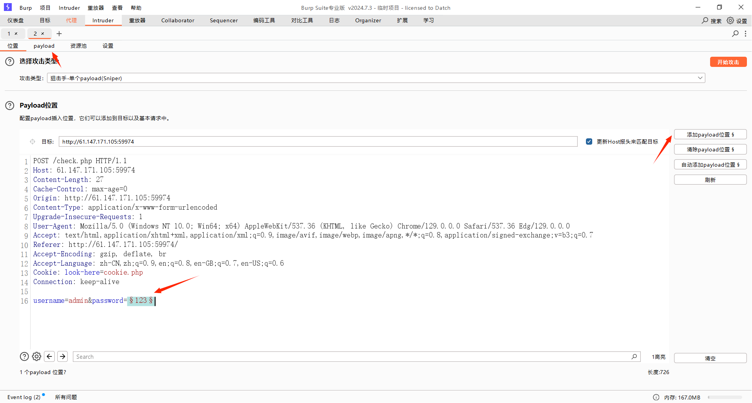Open the 查看 menu

pyautogui.click(x=117, y=8)
